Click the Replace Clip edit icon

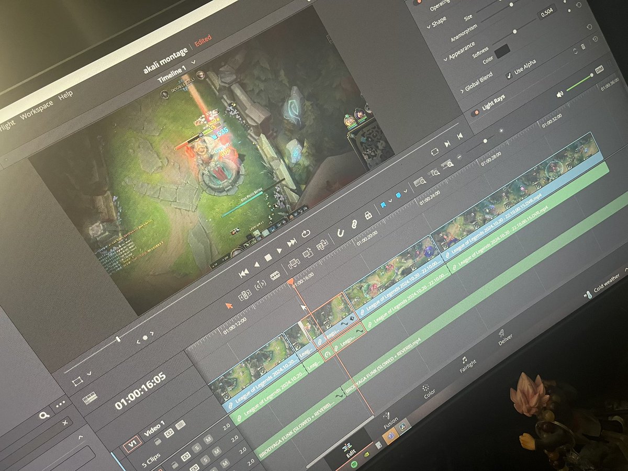click(321, 244)
